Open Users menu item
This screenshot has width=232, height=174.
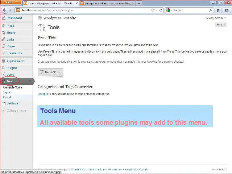pos(11,75)
